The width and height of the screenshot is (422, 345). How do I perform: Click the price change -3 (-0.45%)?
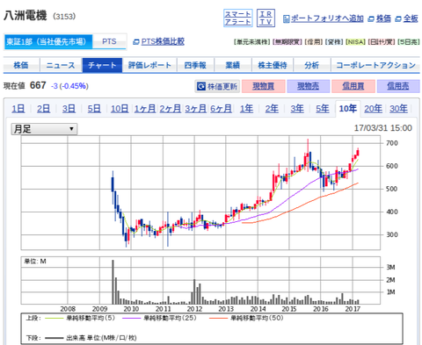tap(69, 86)
